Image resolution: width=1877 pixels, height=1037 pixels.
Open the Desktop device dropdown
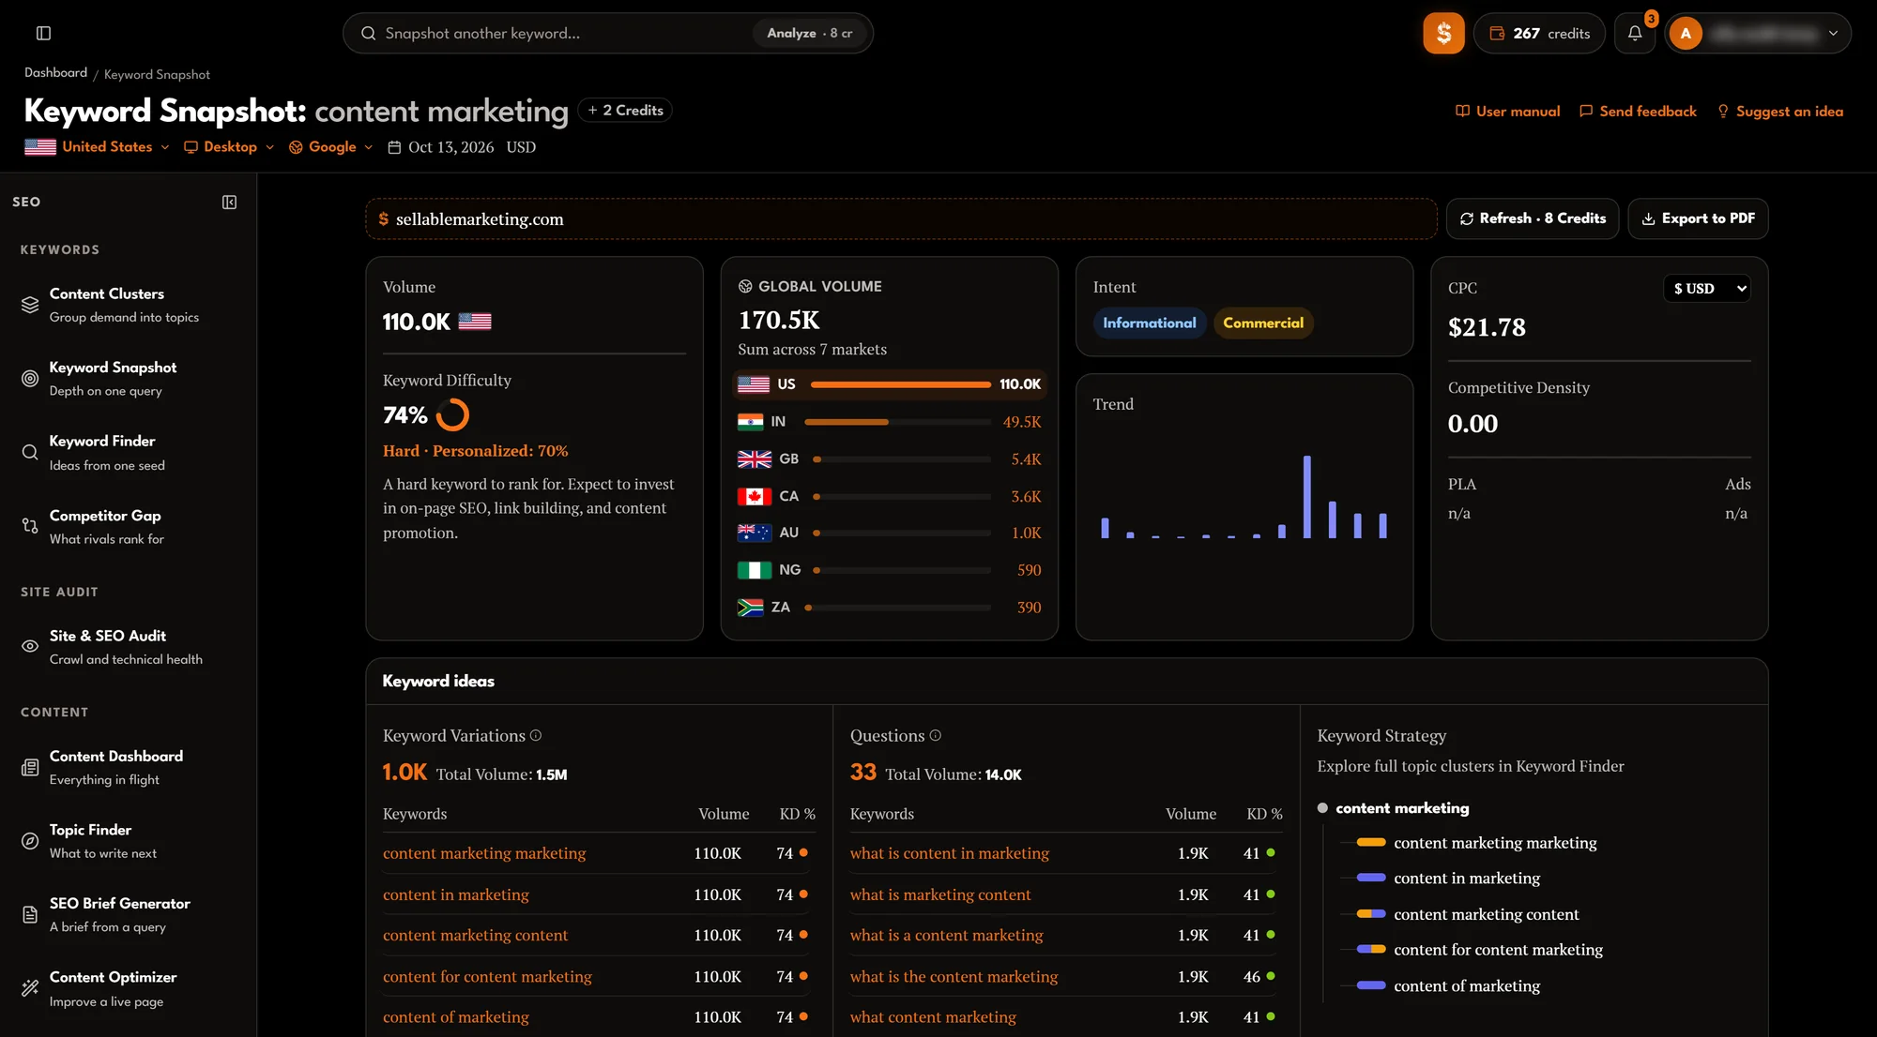pos(229,147)
